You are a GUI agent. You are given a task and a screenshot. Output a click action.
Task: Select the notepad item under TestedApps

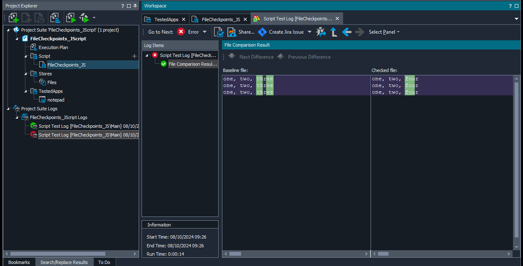[55, 99]
